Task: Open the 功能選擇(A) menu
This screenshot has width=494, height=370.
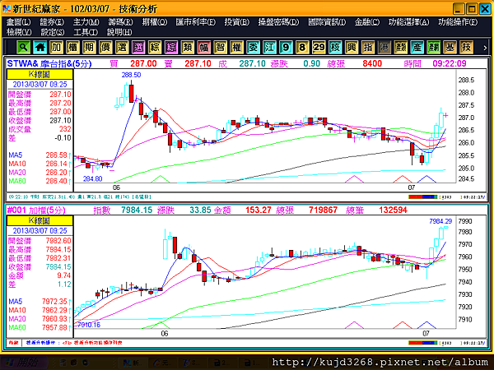Action: [408, 22]
